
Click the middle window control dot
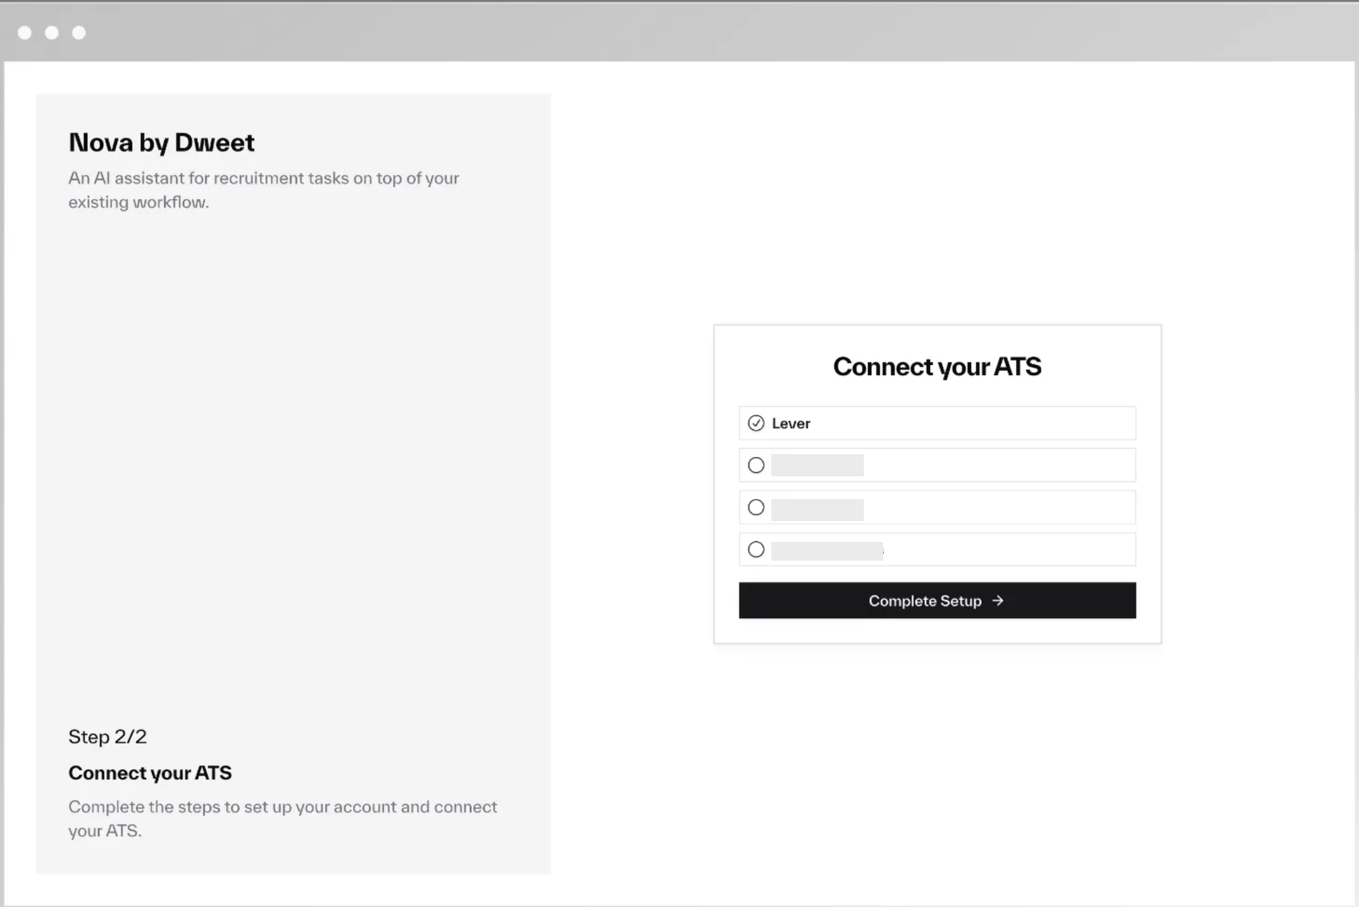52,33
